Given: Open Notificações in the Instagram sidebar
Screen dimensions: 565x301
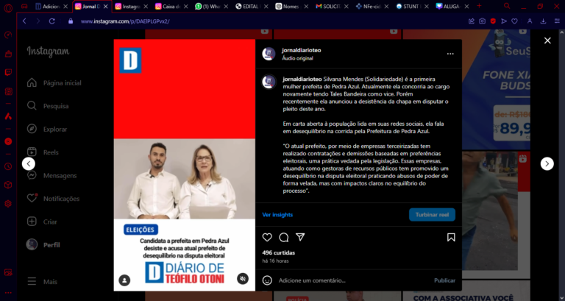Looking at the screenshot, I should coord(60,199).
